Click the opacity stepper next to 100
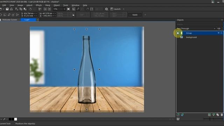 click(x=222, y=29)
